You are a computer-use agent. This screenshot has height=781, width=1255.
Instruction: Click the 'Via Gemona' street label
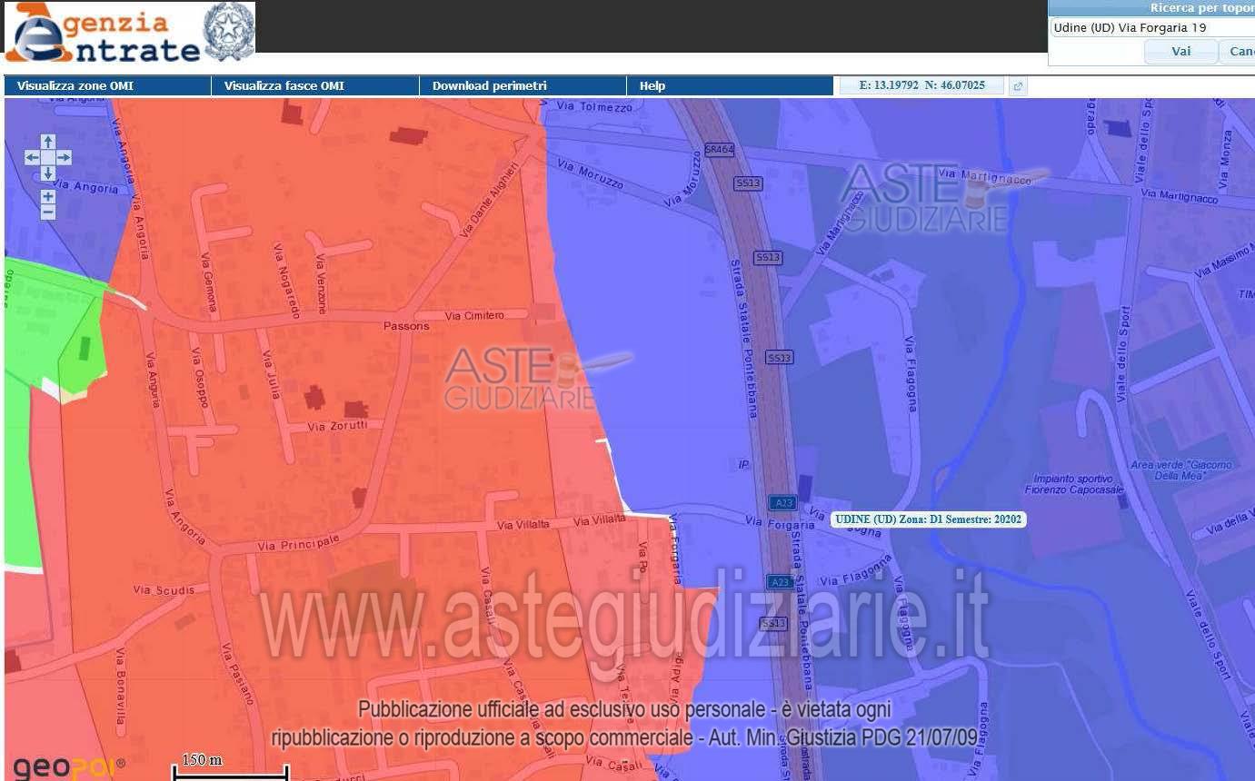pyautogui.click(x=209, y=282)
